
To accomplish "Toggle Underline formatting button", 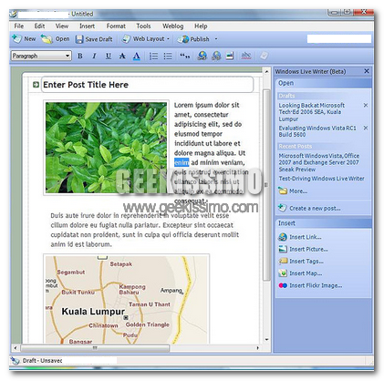I will [109, 56].
